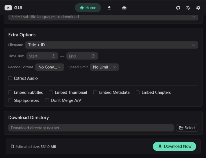This screenshot has height=158, width=206.
Task: Click the Time Trim Start field
Action: (x=42, y=56)
